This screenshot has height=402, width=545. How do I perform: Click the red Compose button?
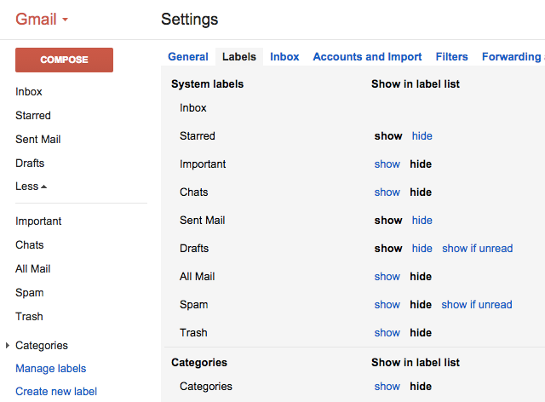pyautogui.click(x=64, y=60)
